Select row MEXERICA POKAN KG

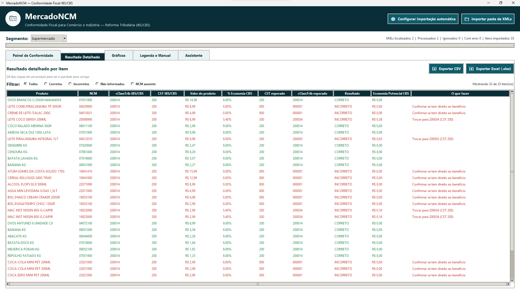(x=258, y=249)
